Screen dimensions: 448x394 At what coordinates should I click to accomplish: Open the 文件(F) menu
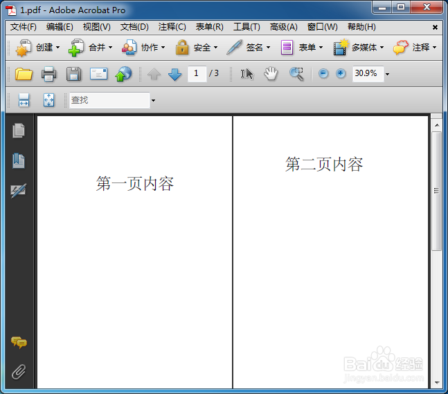[x=24, y=27]
